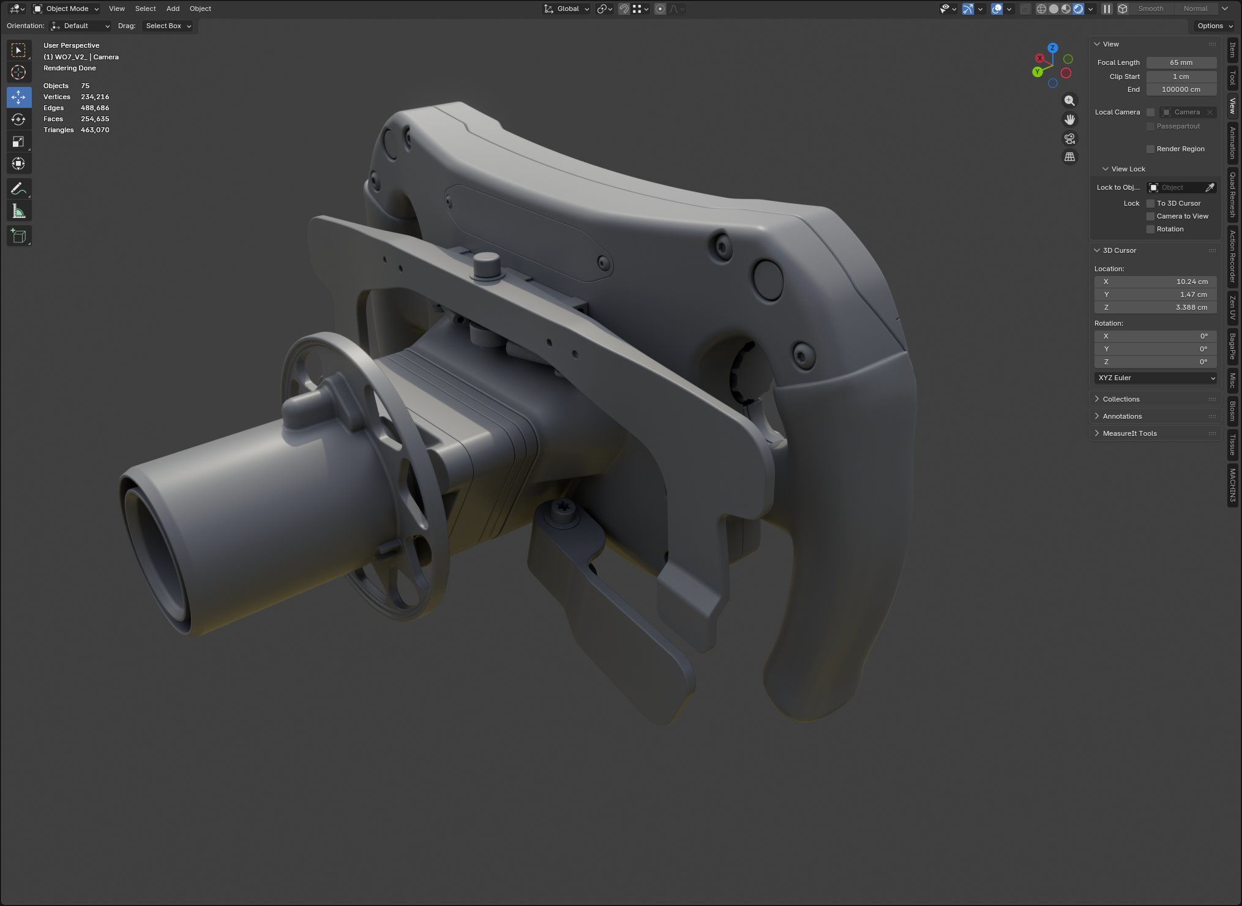Image resolution: width=1242 pixels, height=906 pixels.
Task: Open the Add menu
Action: pos(173,9)
